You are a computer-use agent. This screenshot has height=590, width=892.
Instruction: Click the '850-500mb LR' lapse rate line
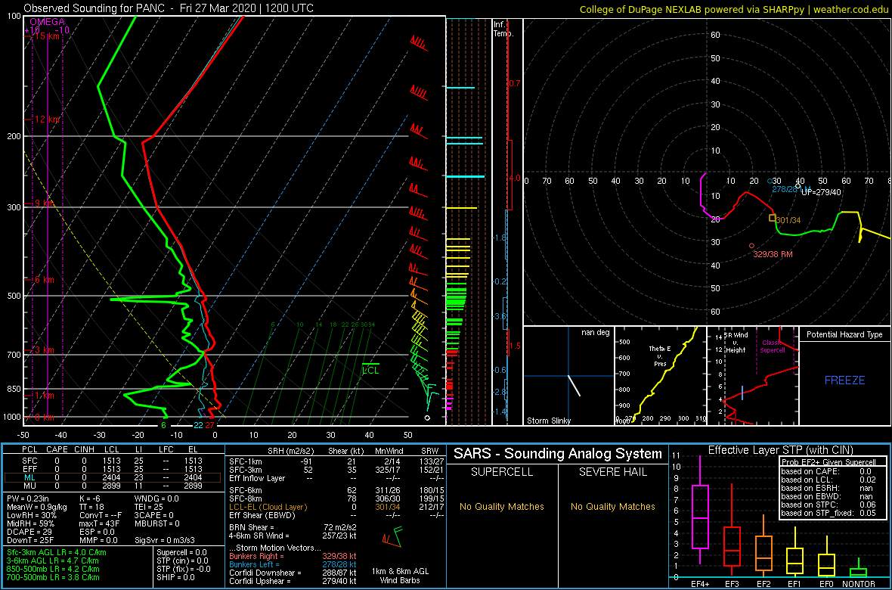(x=54, y=569)
